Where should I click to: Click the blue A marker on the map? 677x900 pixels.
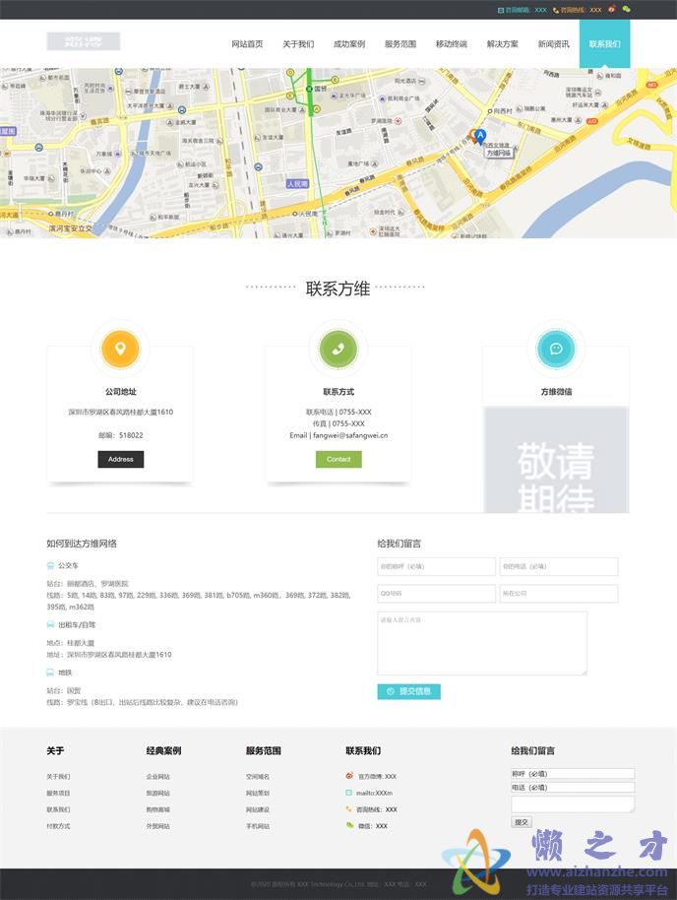click(480, 136)
